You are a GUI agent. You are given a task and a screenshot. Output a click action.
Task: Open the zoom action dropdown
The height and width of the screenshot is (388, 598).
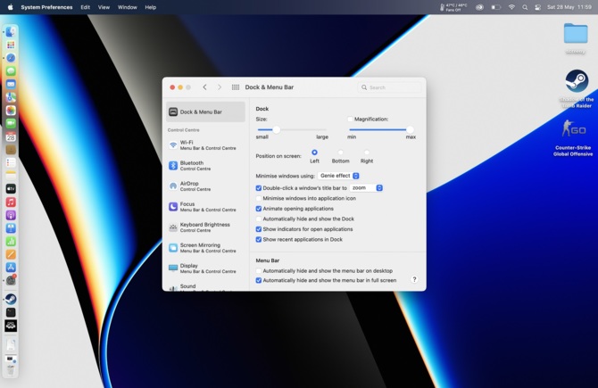click(x=366, y=188)
